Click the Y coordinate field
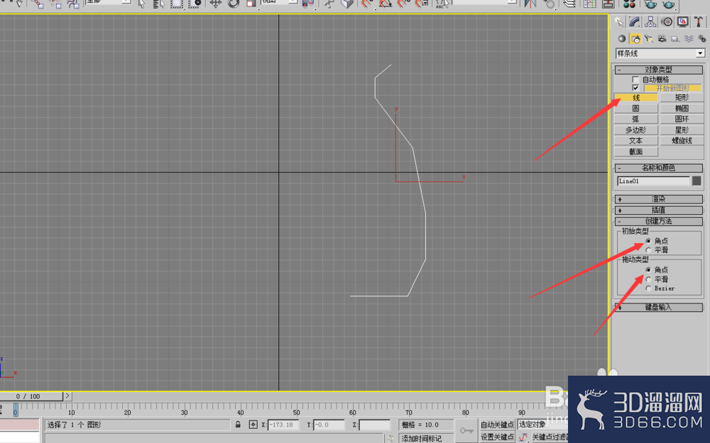The width and height of the screenshot is (710, 443). coord(329,425)
